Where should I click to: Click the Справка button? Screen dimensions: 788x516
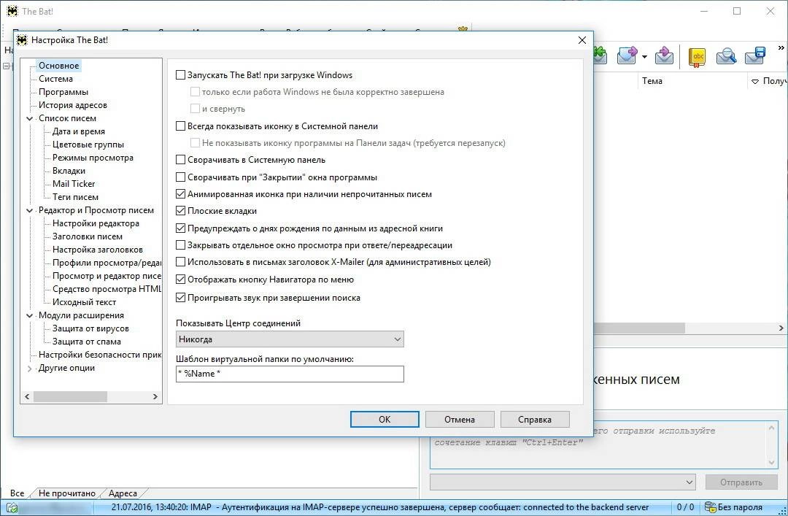(x=535, y=420)
